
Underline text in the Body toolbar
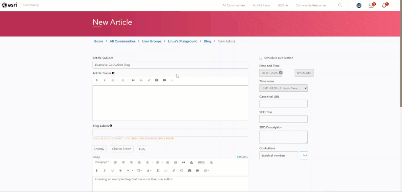pyautogui.click(x=113, y=170)
